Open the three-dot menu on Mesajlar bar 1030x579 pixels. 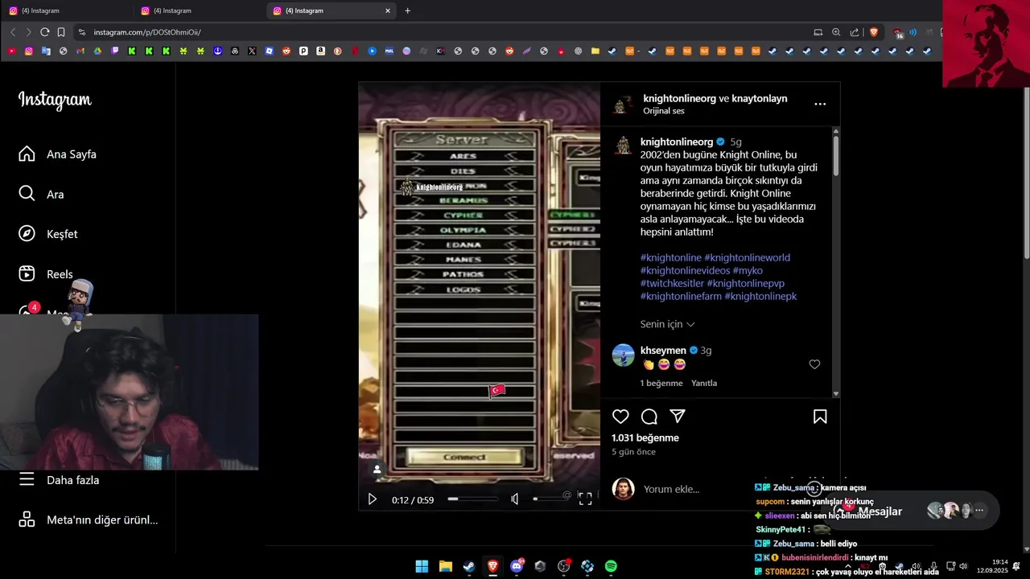[x=979, y=510]
